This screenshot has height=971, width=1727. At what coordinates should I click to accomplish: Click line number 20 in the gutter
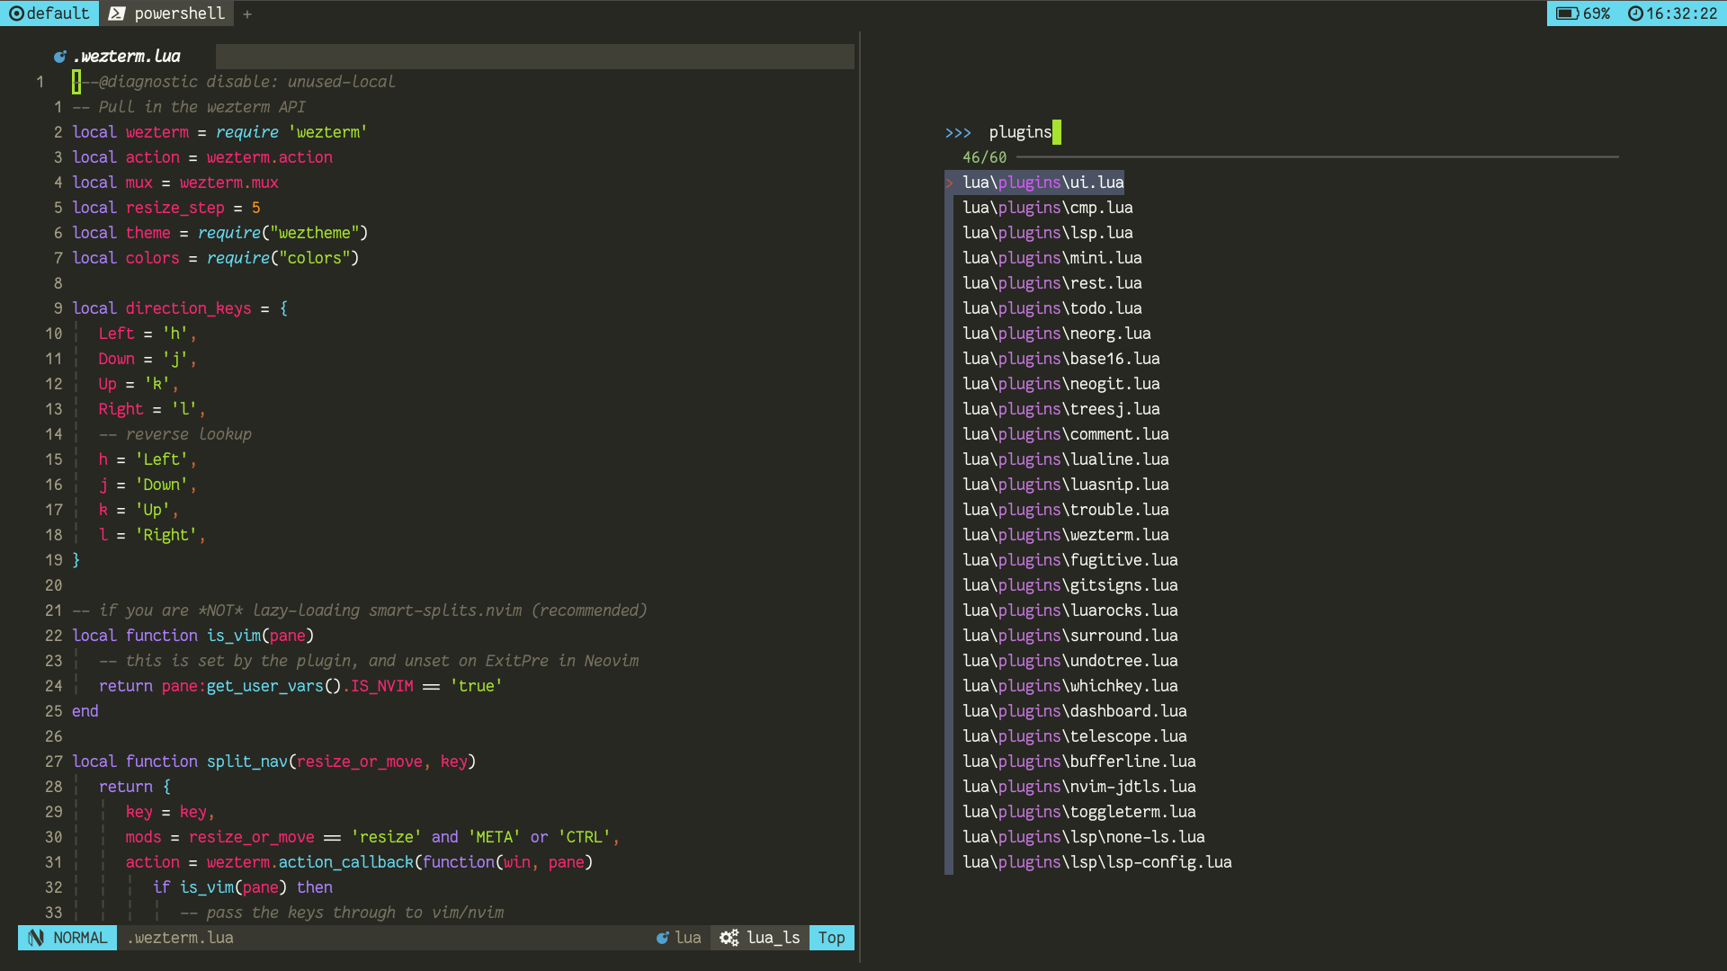(x=54, y=585)
